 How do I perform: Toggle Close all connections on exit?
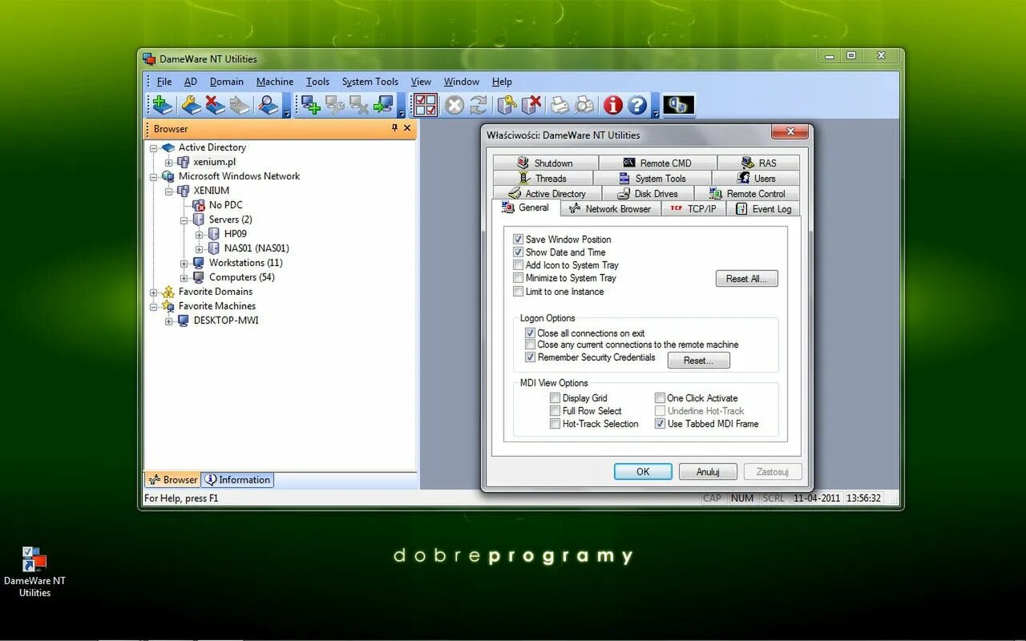pos(530,333)
